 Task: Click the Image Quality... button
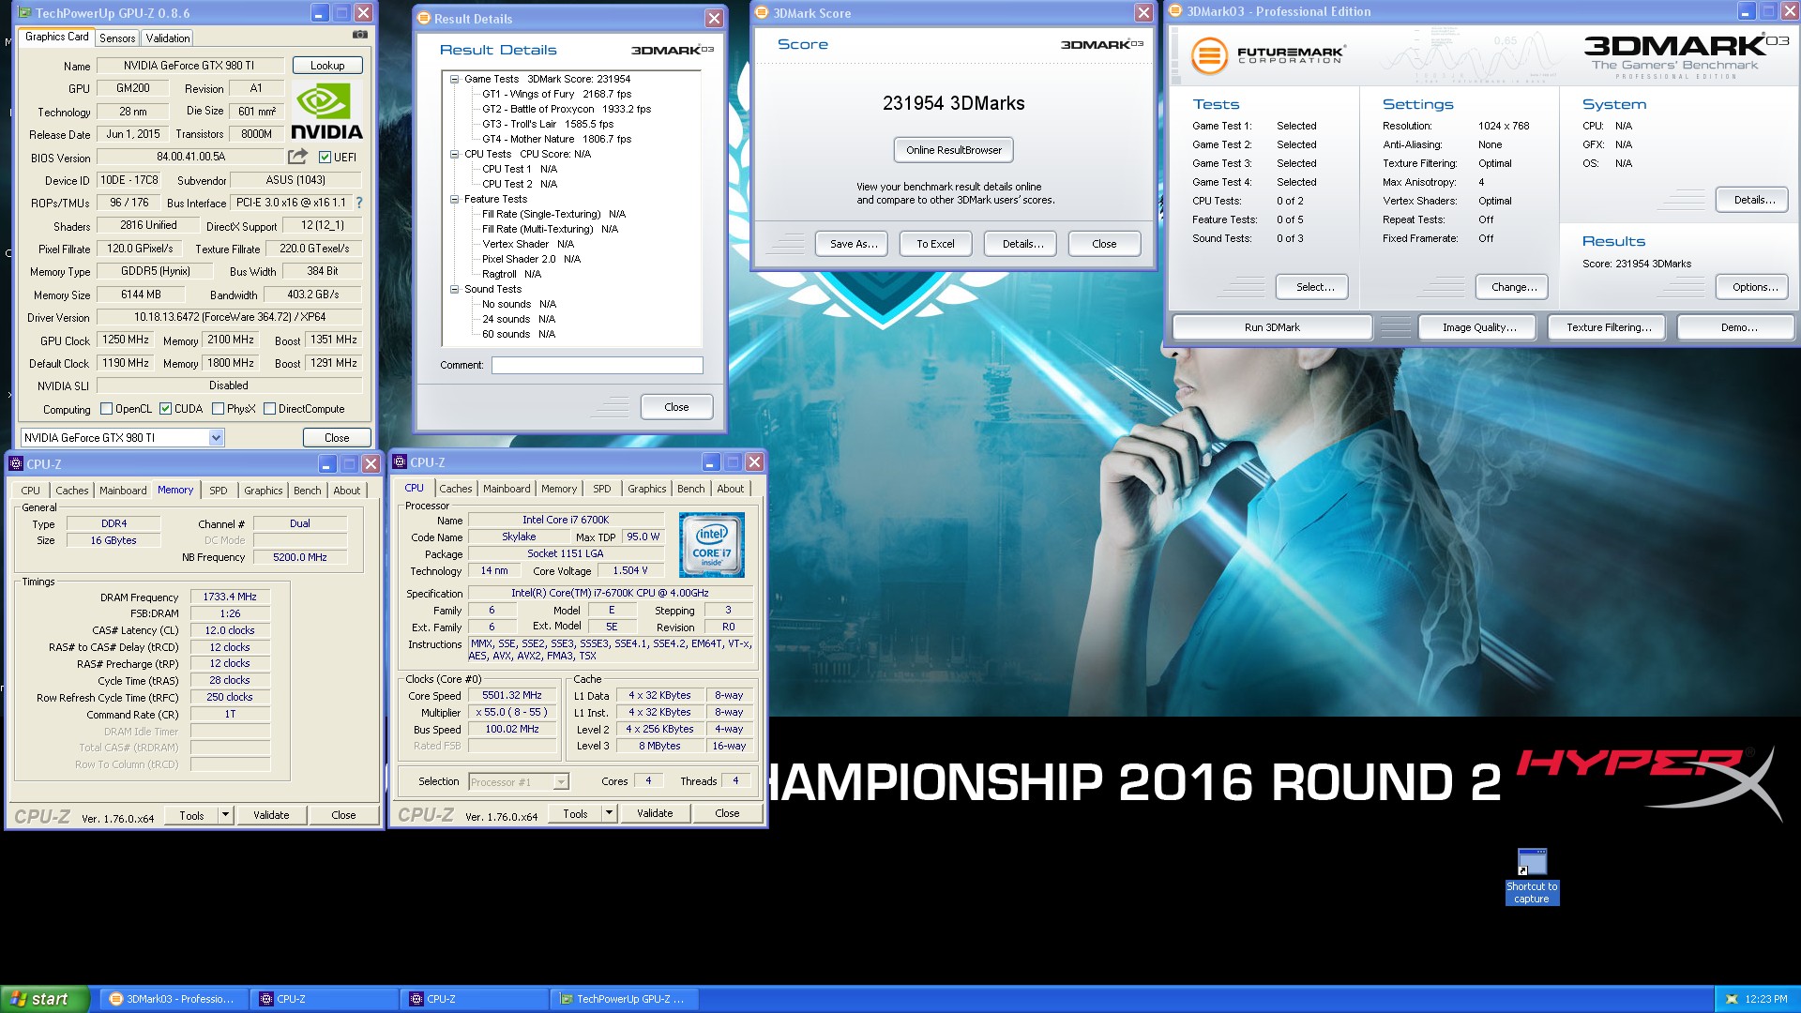coord(1479,327)
